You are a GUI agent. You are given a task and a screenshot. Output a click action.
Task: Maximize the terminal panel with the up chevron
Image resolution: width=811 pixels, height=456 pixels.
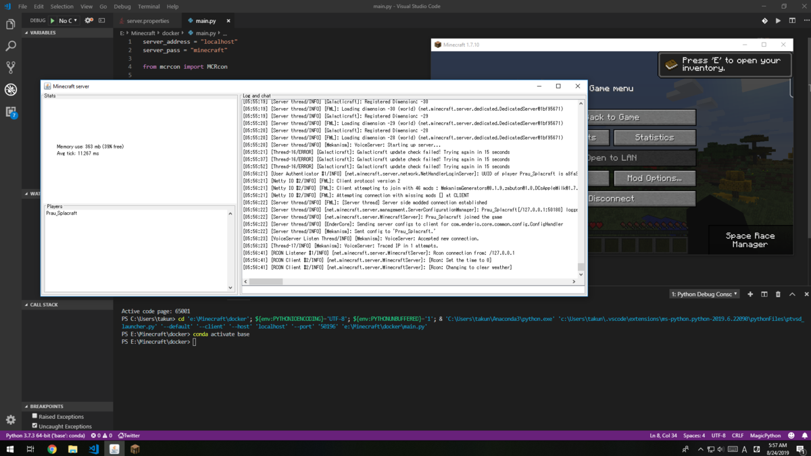coord(792,295)
